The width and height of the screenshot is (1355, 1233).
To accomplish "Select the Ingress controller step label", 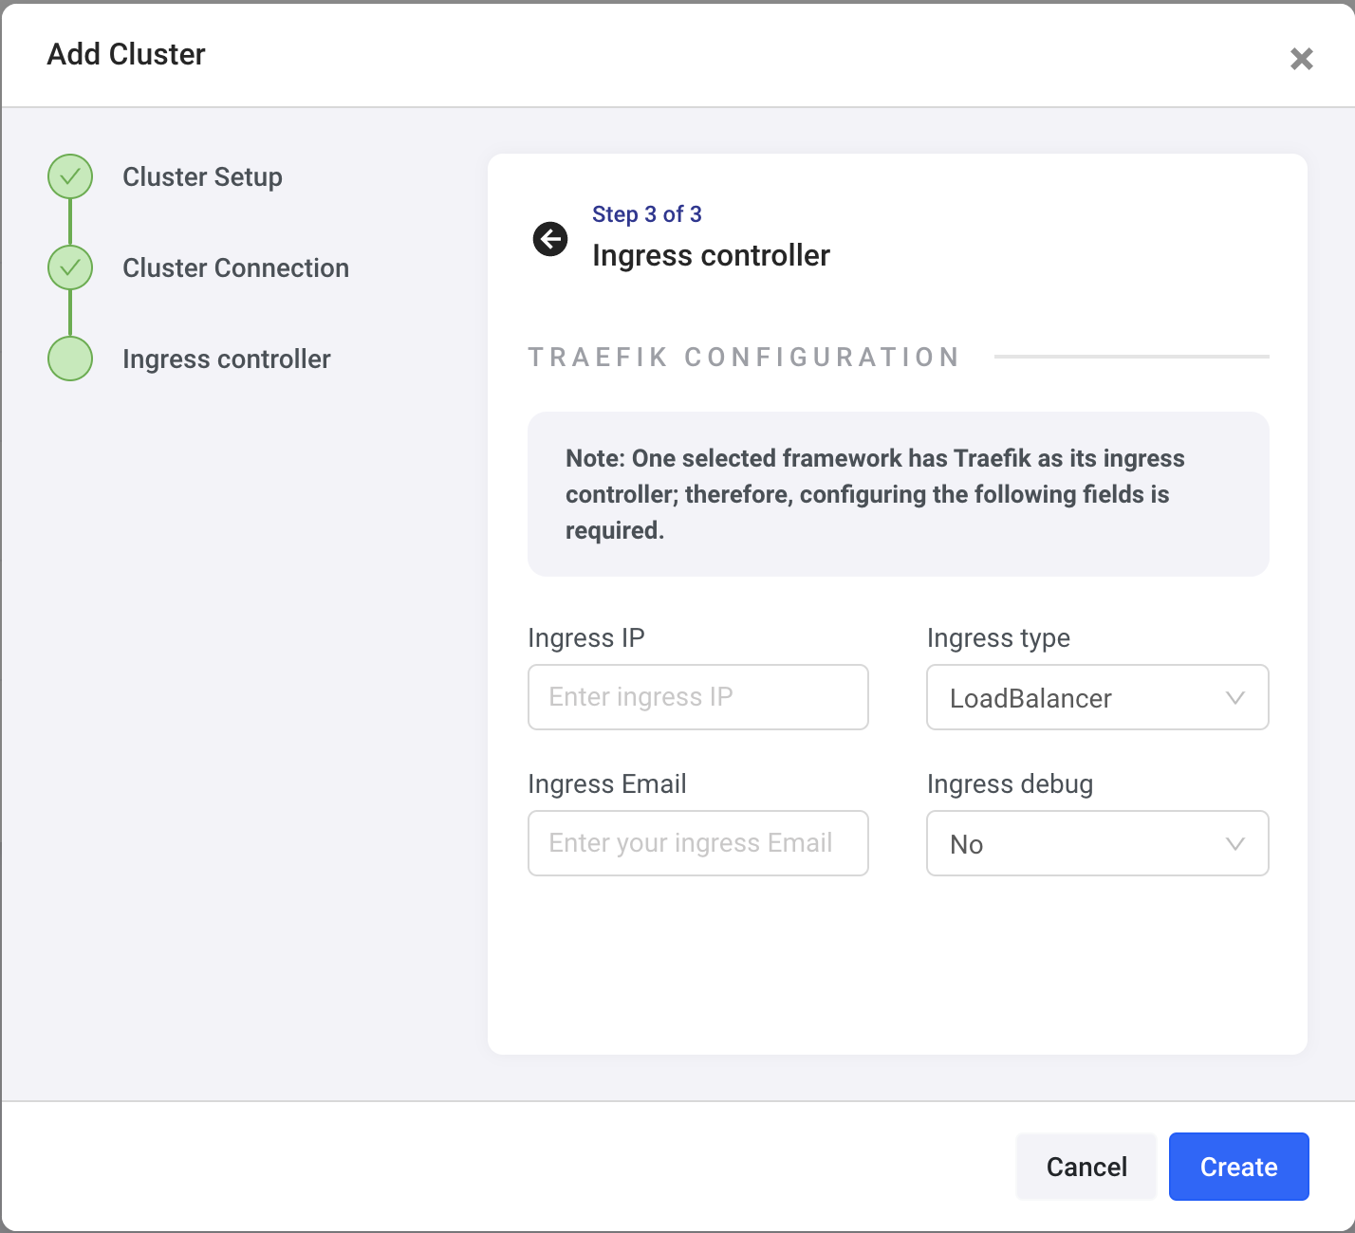I will click(226, 359).
